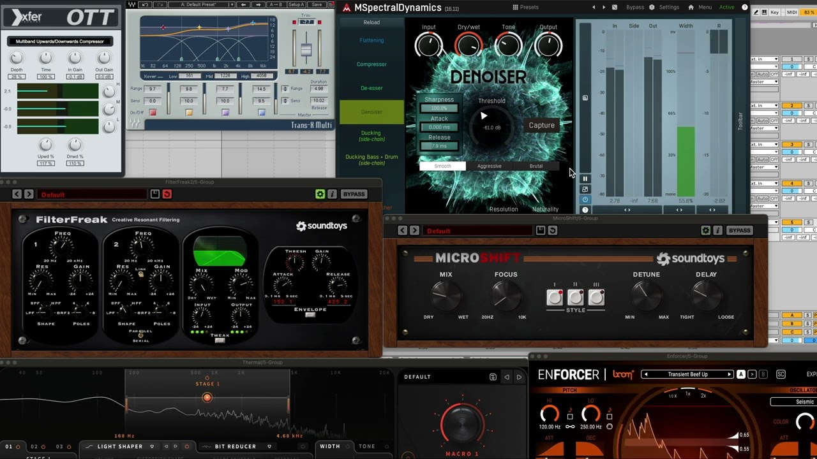This screenshot has height=459, width=817.
Task: Save the DEFAULT preset in Thermal
Action: pos(493,377)
